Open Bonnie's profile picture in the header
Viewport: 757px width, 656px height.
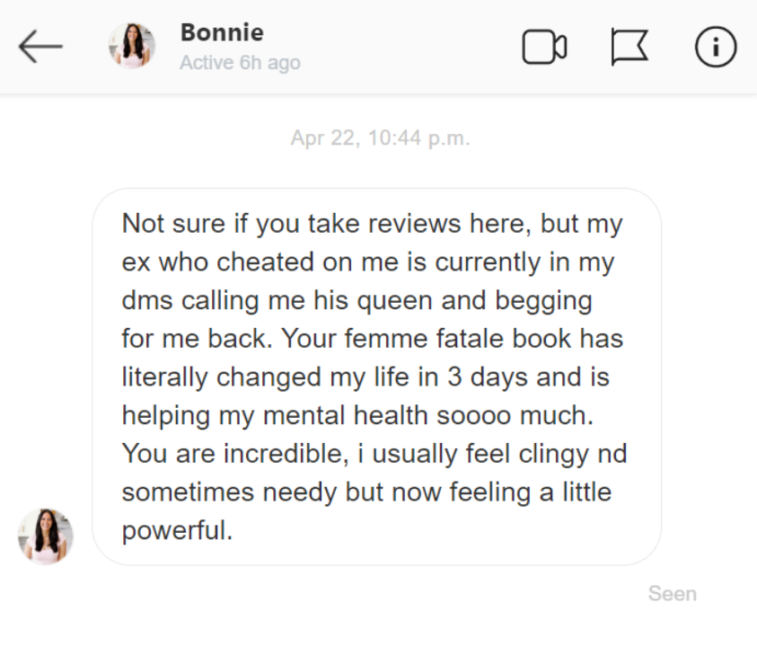tap(132, 47)
